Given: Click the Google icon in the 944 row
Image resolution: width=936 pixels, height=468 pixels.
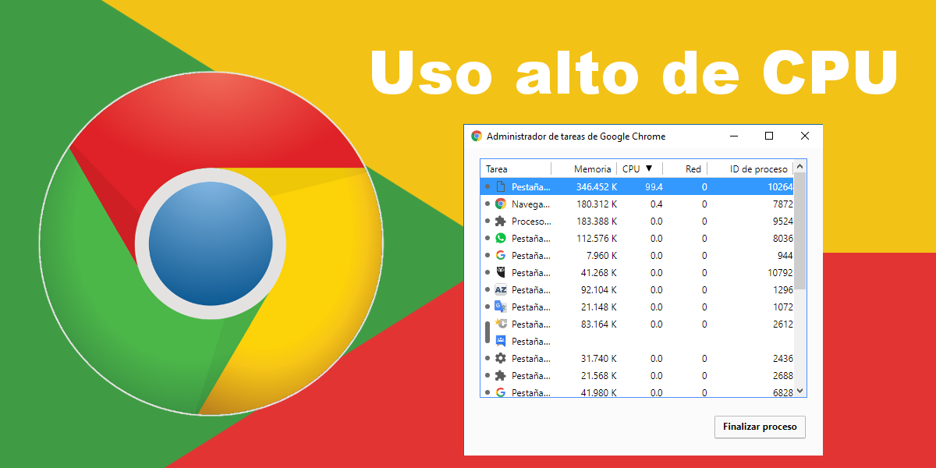Looking at the screenshot, I should click(x=501, y=256).
